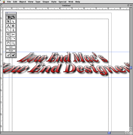This screenshot has width=133, height=135.
Task: Select the Line tool
Action: coord(8,30)
